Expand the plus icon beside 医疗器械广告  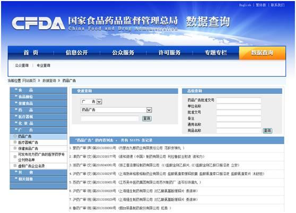pos(15,142)
